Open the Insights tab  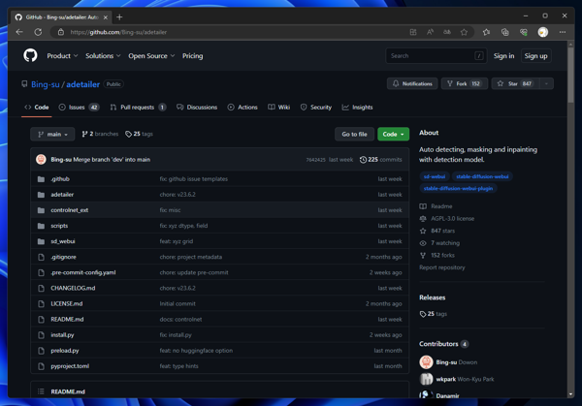coord(357,108)
